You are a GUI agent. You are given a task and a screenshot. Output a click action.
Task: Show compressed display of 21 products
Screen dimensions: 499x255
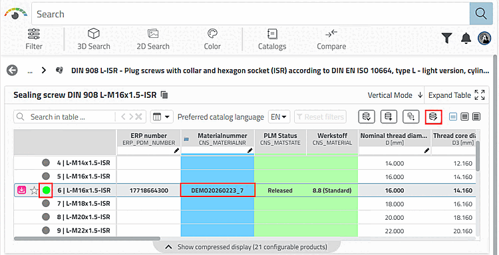[x=247, y=247]
